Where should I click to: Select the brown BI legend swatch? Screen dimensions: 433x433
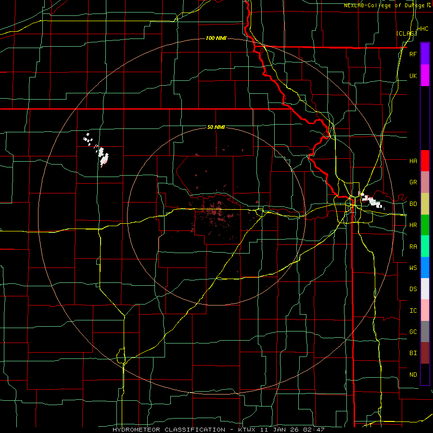(x=425, y=353)
